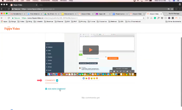Open the Channel bookmark folder
The width and height of the screenshot is (182, 110).
[x=59, y=21]
